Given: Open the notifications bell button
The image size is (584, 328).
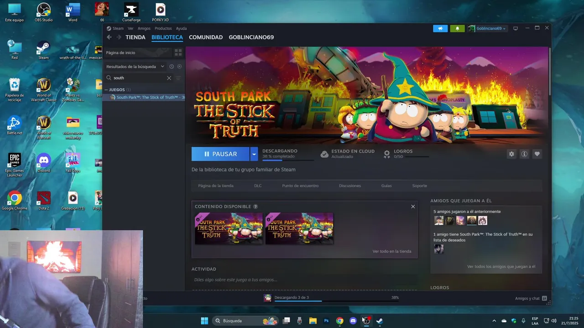Looking at the screenshot, I should pos(457,28).
